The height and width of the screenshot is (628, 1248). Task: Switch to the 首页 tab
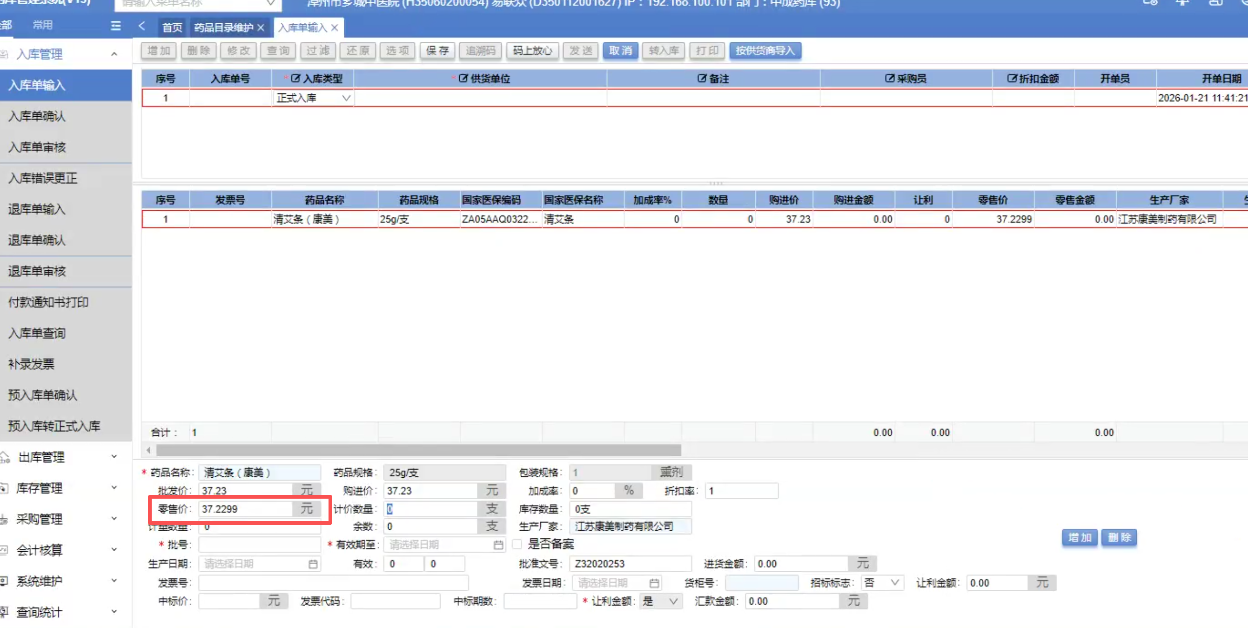[172, 27]
